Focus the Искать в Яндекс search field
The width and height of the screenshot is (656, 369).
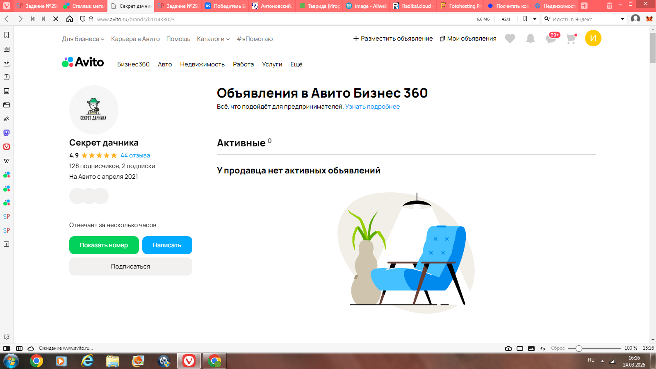pyautogui.click(x=584, y=19)
